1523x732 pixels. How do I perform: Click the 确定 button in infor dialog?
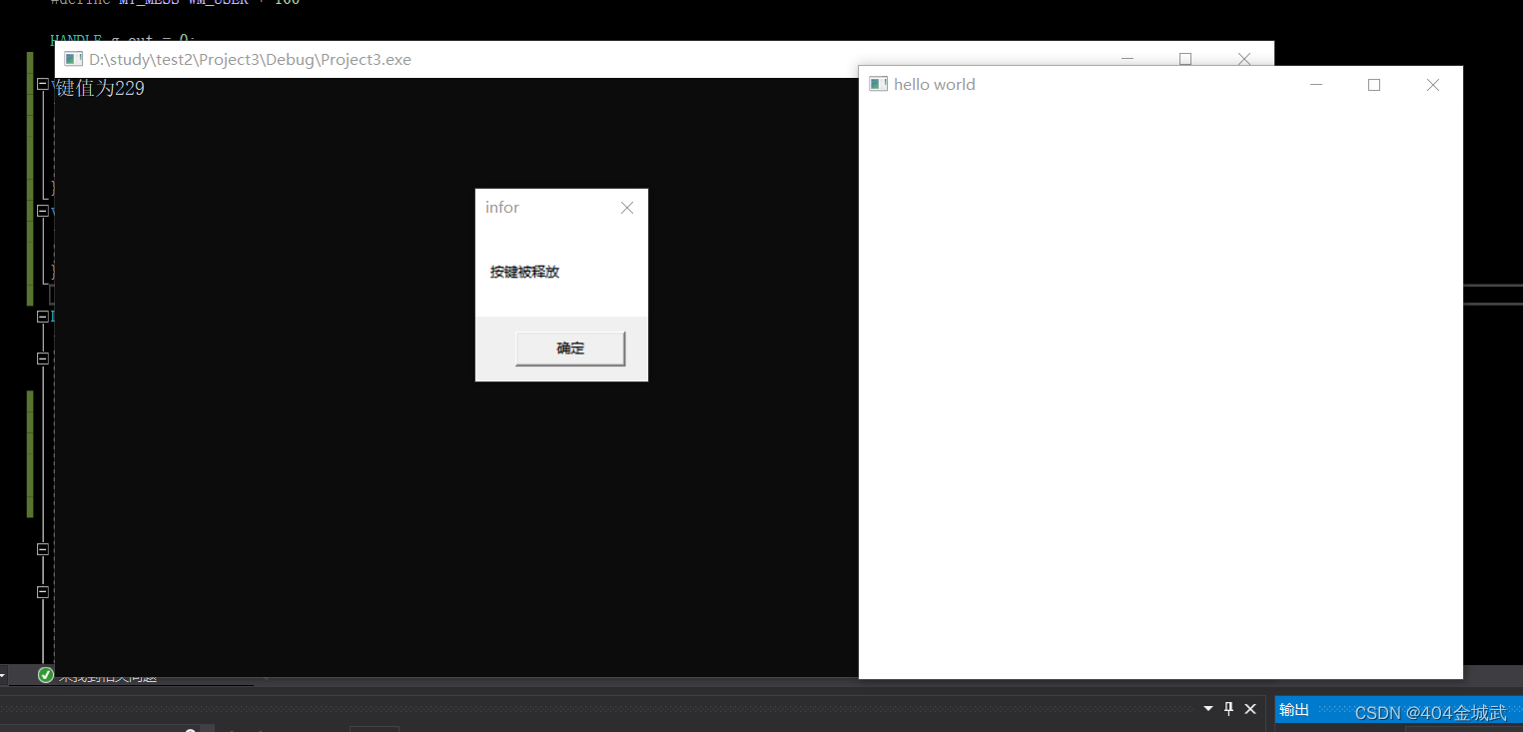570,349
